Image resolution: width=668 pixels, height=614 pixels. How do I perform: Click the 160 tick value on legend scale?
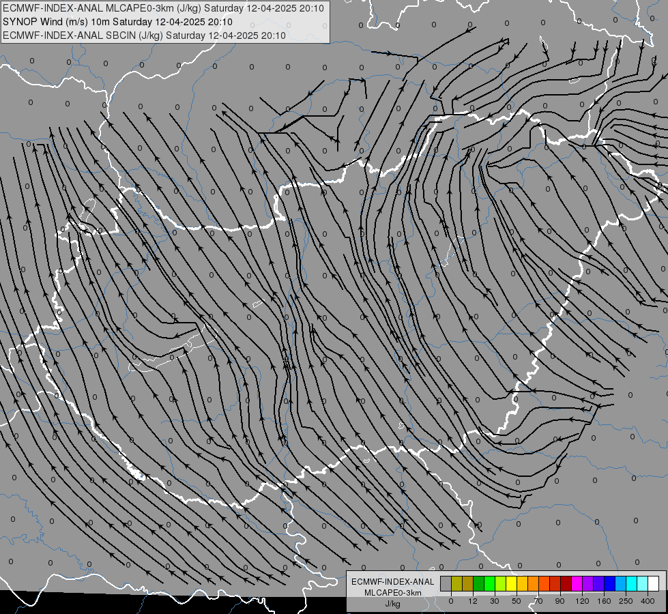(604, 601)
